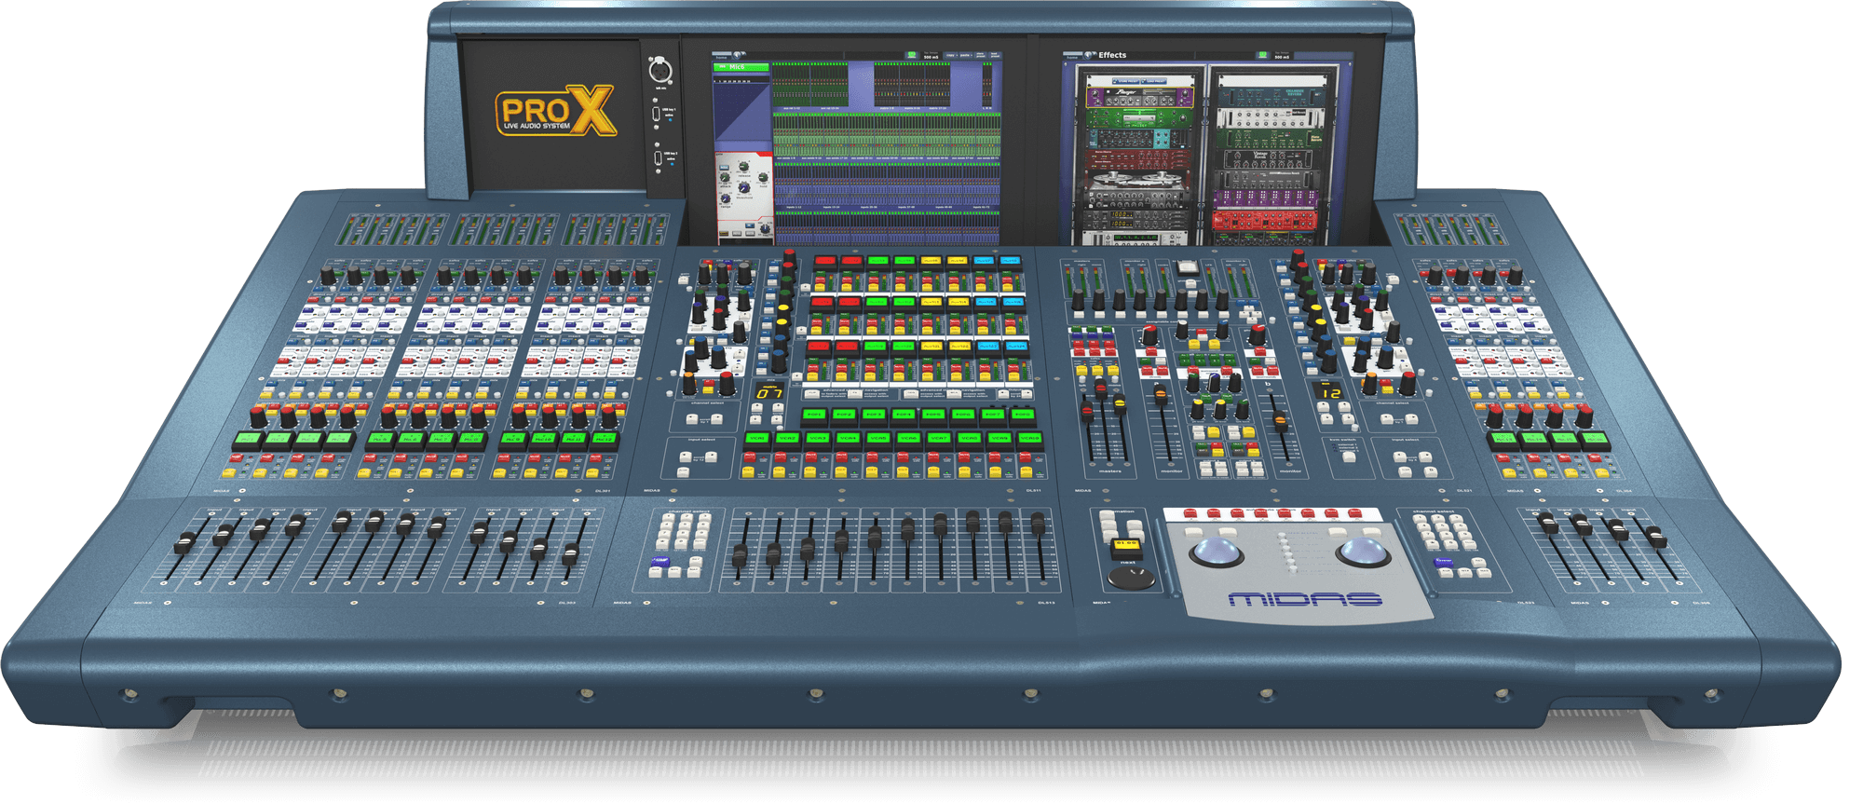
Task: Click the automation jog wheel
Action: pos(1131,579)
